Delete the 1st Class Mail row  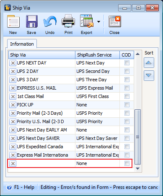(13, 96)
